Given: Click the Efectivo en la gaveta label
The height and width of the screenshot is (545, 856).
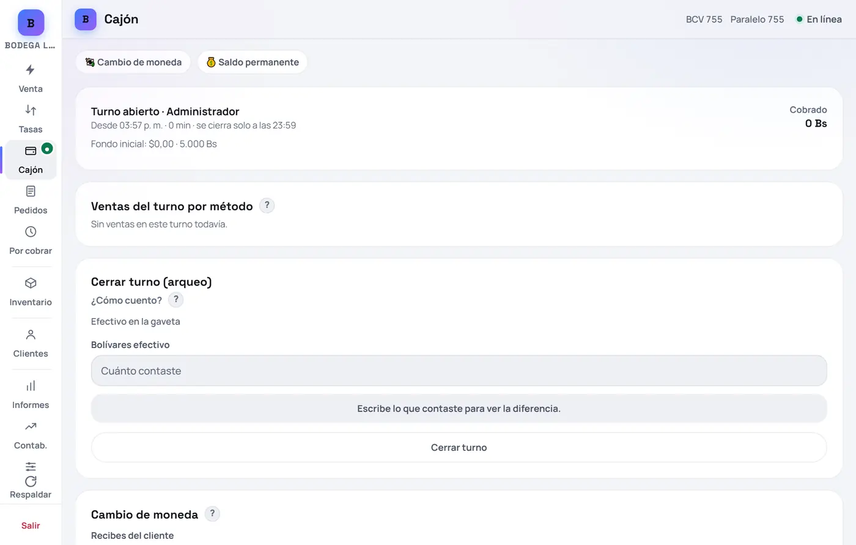Looking at the screenshot, I should (136, 321).
